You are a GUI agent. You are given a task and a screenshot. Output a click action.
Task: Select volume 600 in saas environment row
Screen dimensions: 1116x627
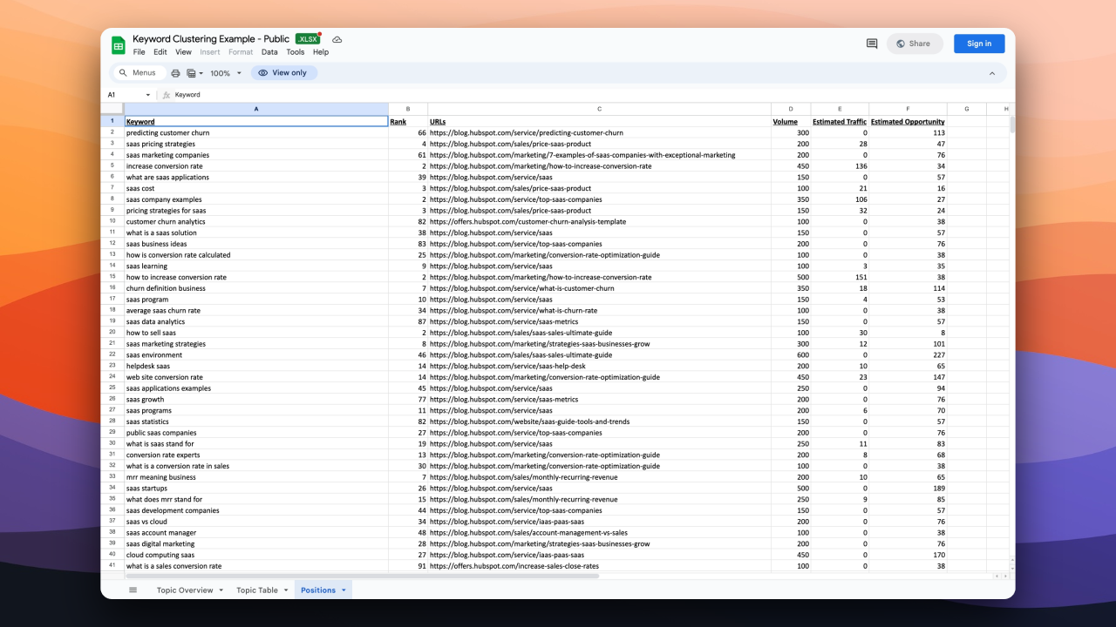click(791, 355)
